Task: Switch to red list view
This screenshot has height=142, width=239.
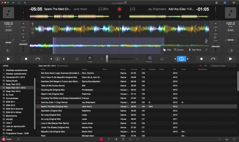Action: point(201,66)
